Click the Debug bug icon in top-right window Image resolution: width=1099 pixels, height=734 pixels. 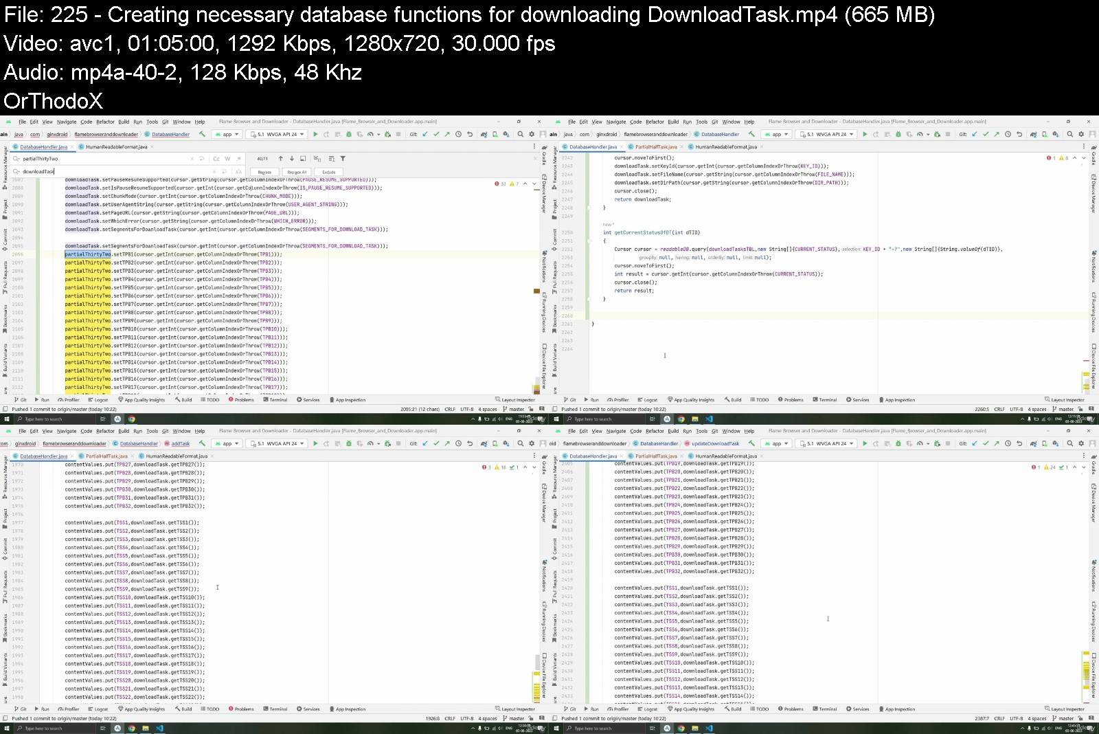click(898, 134)
